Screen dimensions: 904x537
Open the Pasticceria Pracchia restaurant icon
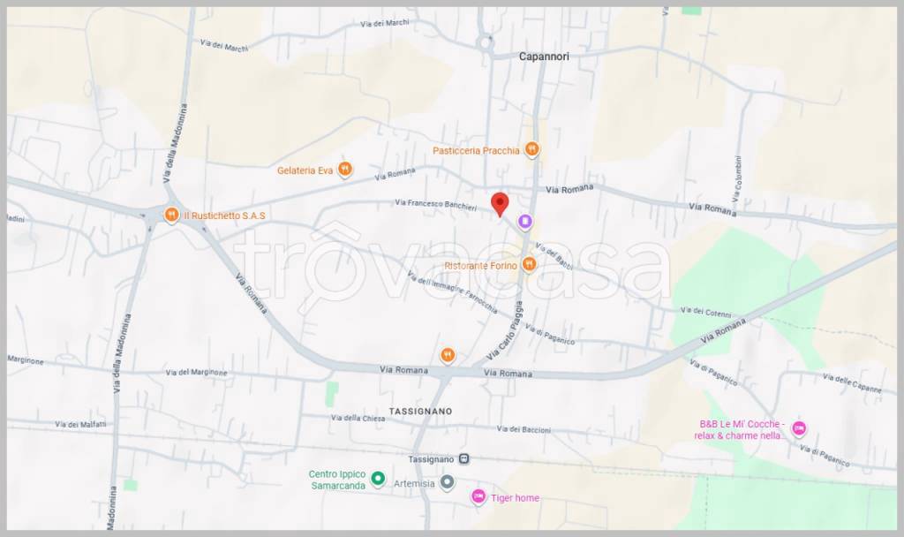point(531,150)
